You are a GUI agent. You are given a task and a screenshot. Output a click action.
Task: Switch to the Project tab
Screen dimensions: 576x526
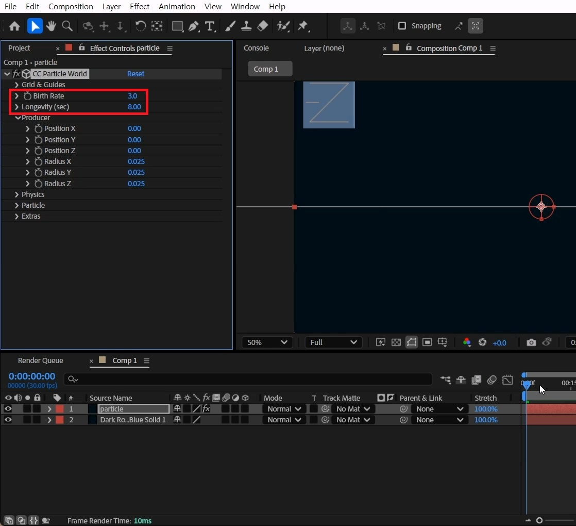click(x=19, y=48)
